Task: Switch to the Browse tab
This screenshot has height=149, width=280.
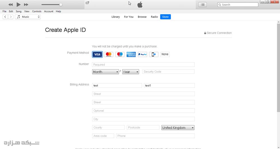Action: click(142, 17)
